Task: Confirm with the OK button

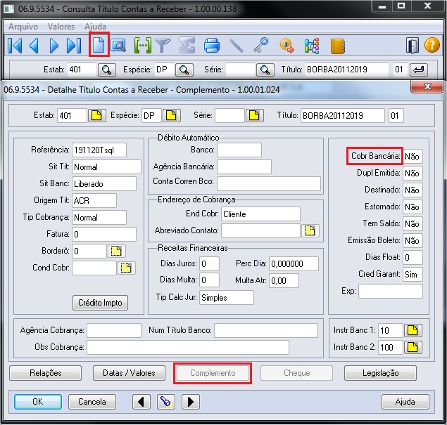Action: [38, 402]
